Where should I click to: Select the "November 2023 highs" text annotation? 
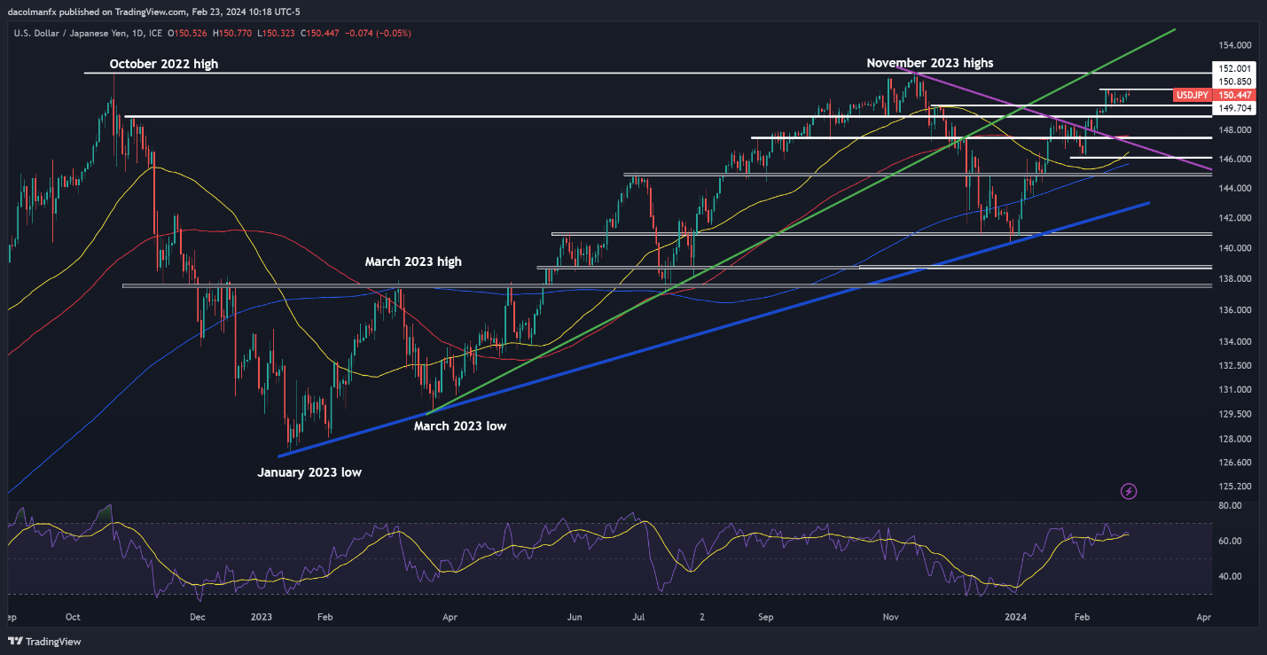929,63
